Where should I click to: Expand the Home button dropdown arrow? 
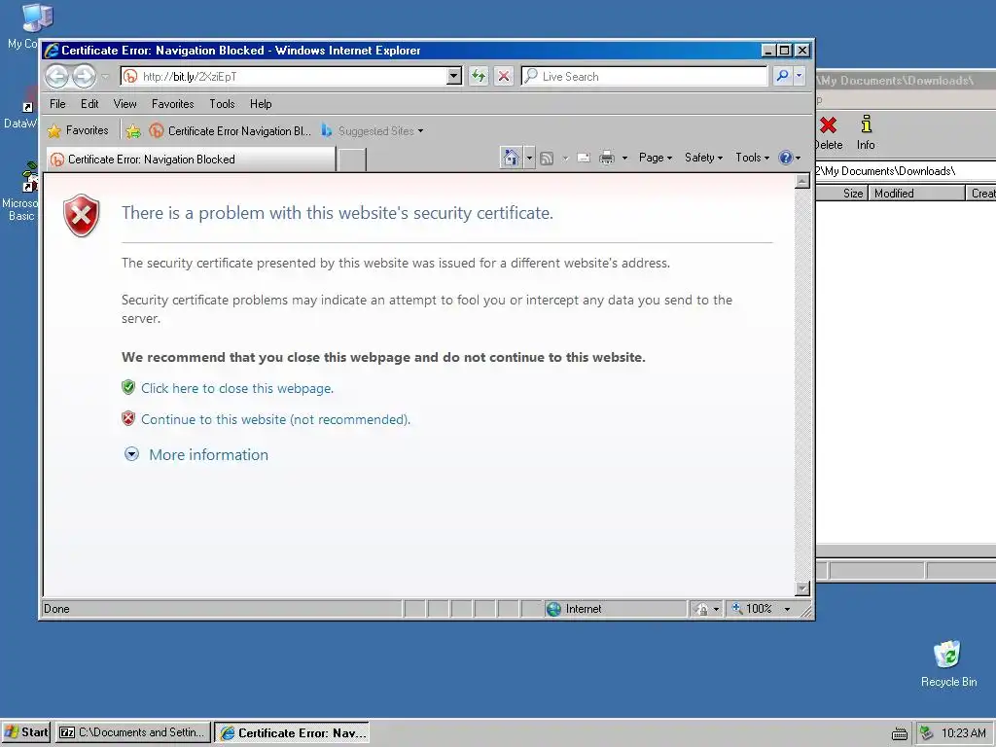tap(529, 158)
